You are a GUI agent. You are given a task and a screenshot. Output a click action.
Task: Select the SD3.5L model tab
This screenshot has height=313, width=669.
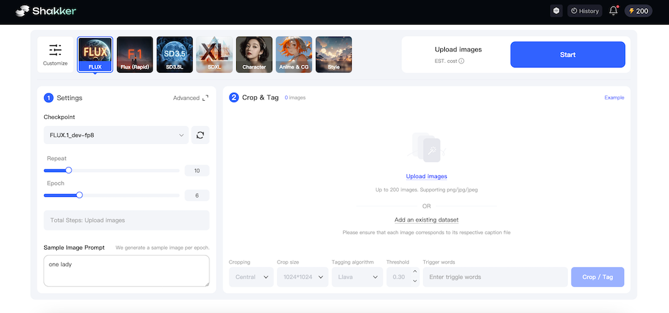coord(174,54)
